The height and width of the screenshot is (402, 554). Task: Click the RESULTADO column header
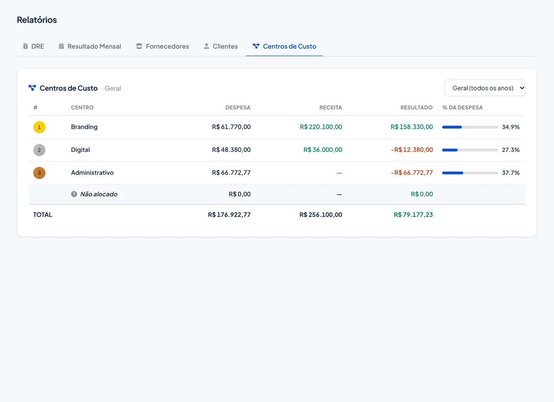(x=417, y=108)
